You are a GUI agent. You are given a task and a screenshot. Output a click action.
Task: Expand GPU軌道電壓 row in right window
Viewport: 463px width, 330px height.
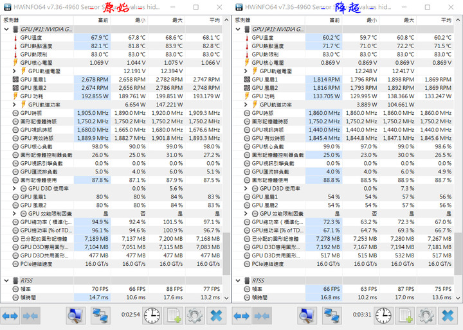tap(246, 71)
